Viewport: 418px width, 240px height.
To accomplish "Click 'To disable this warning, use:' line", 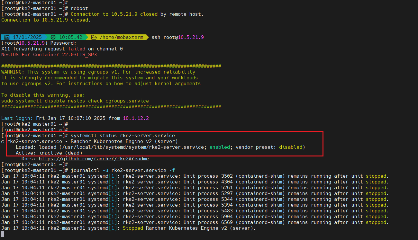I will click(43, 95).
